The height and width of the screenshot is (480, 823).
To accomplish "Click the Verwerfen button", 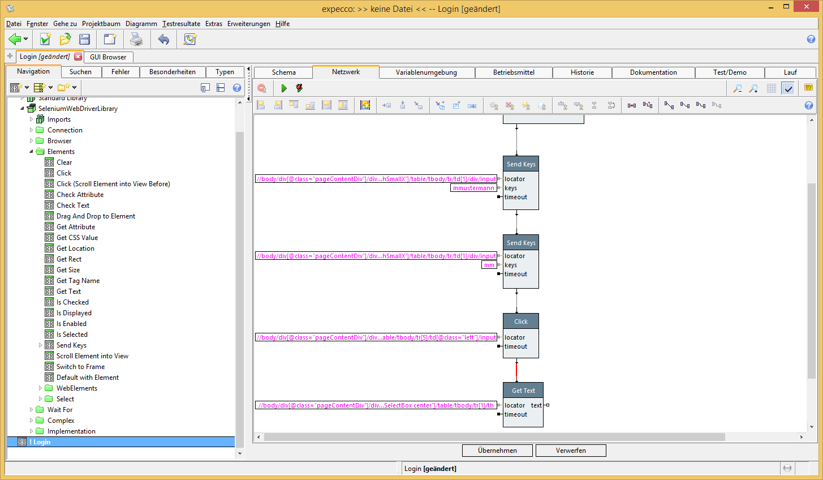I will pos(571,451).
